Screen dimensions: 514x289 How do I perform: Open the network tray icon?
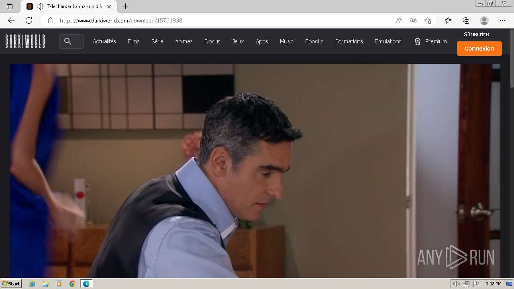[x=466, y=284]
